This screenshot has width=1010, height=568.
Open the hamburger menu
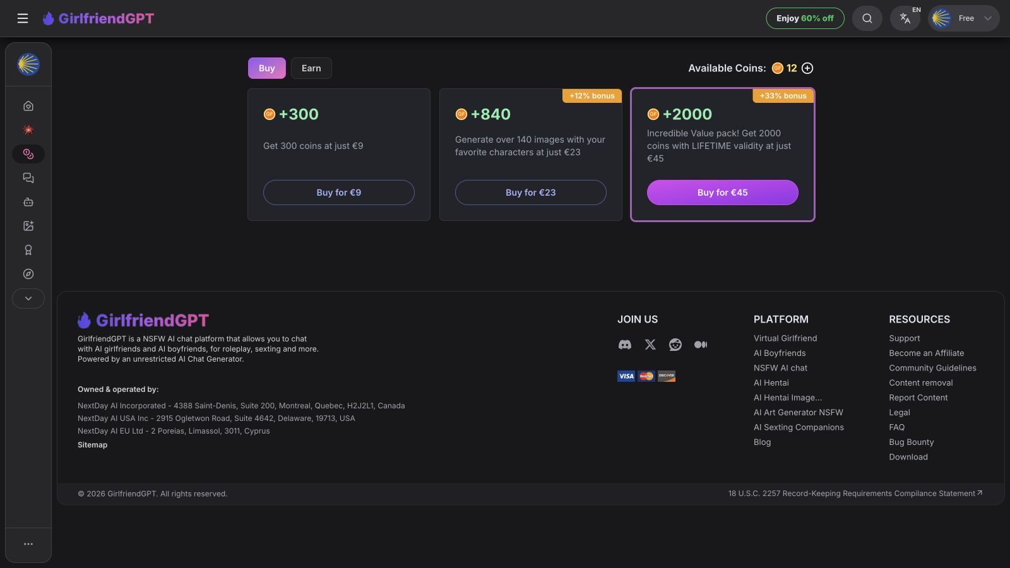tap(23, 18)
